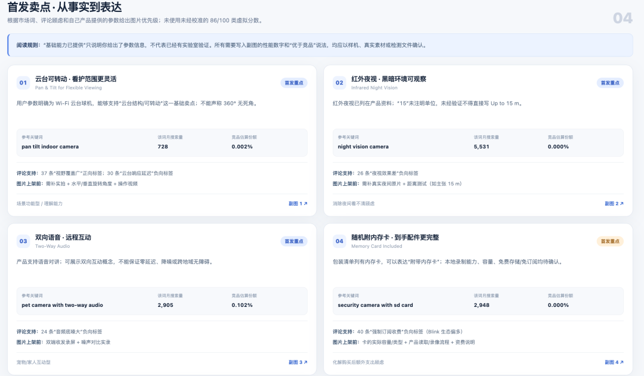
Task: Click 图片上架前 line about 操作视频
Action: pyautogui.click(x=77, y=184)
